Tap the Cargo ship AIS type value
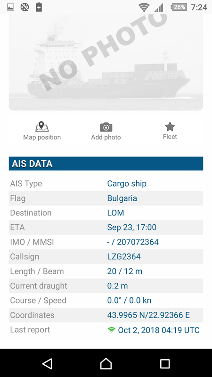Viewport: 212px width, 377px height. tap(127, 184)
